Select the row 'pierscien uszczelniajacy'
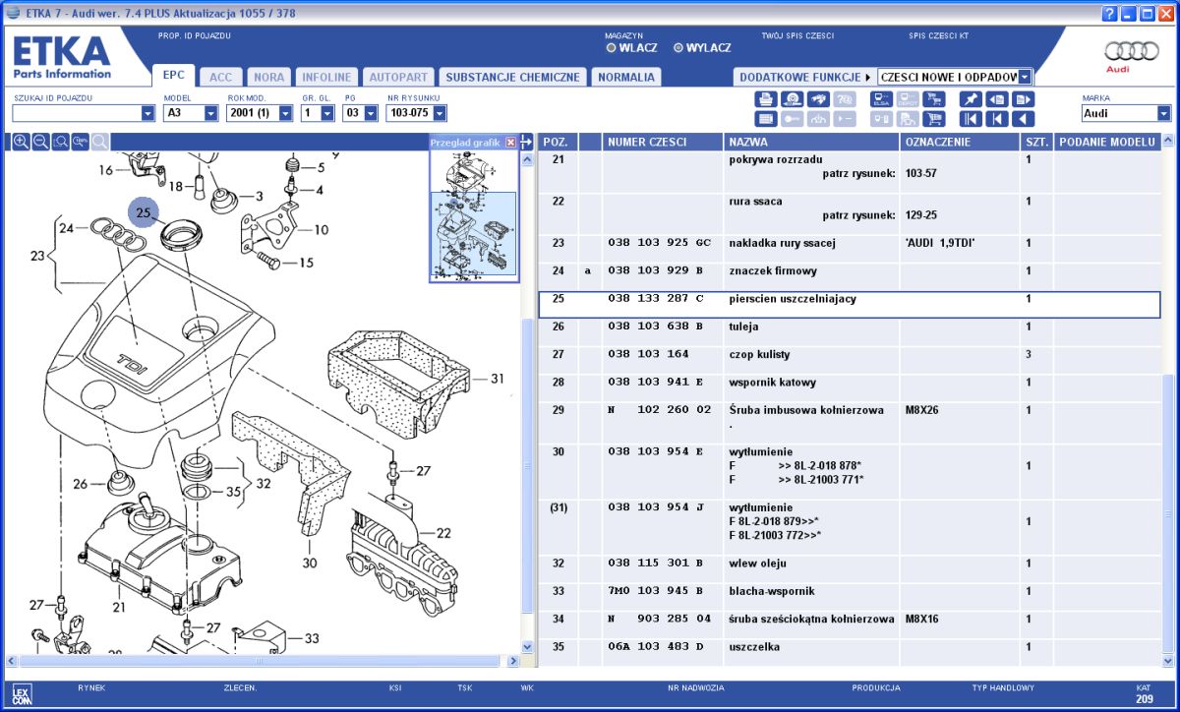Screen dimensions: 1180x712 pos(849,305)
